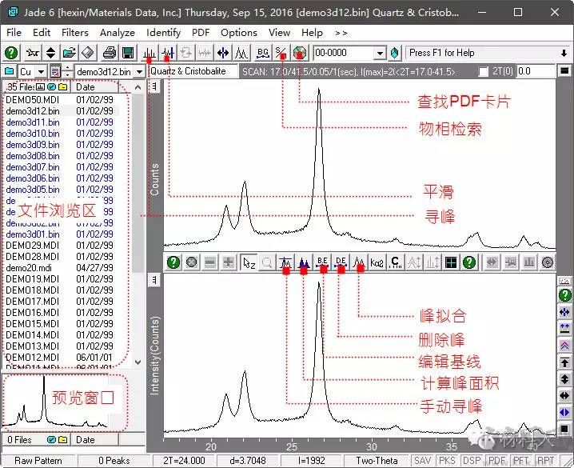
Task: Expand the demo3d12.bin file dropdown
Action: (139, 72)
